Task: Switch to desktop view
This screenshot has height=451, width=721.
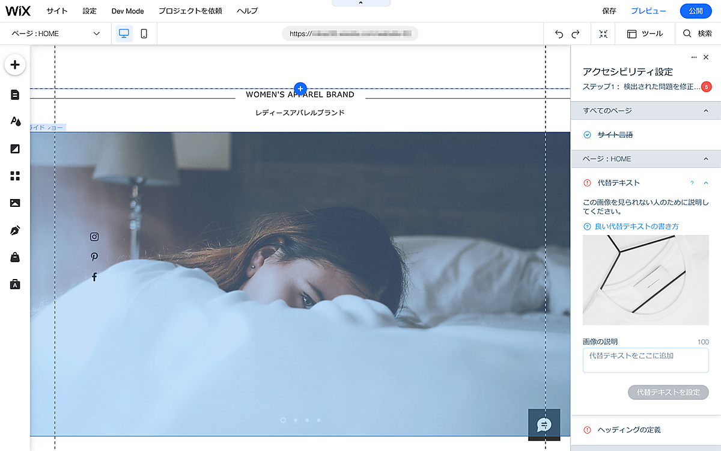Action: [124, 34]
